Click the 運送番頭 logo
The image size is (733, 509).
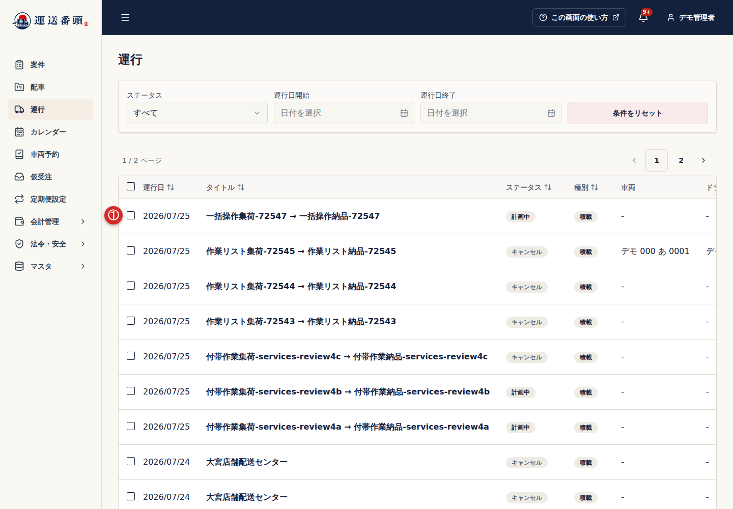pos(50,20)
